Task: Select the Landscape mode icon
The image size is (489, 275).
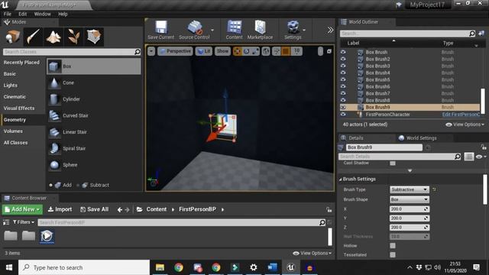Action: [x=53, y=37]
